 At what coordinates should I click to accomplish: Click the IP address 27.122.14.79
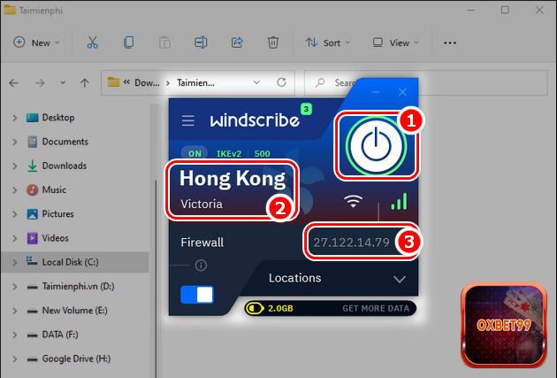(351, 243)
